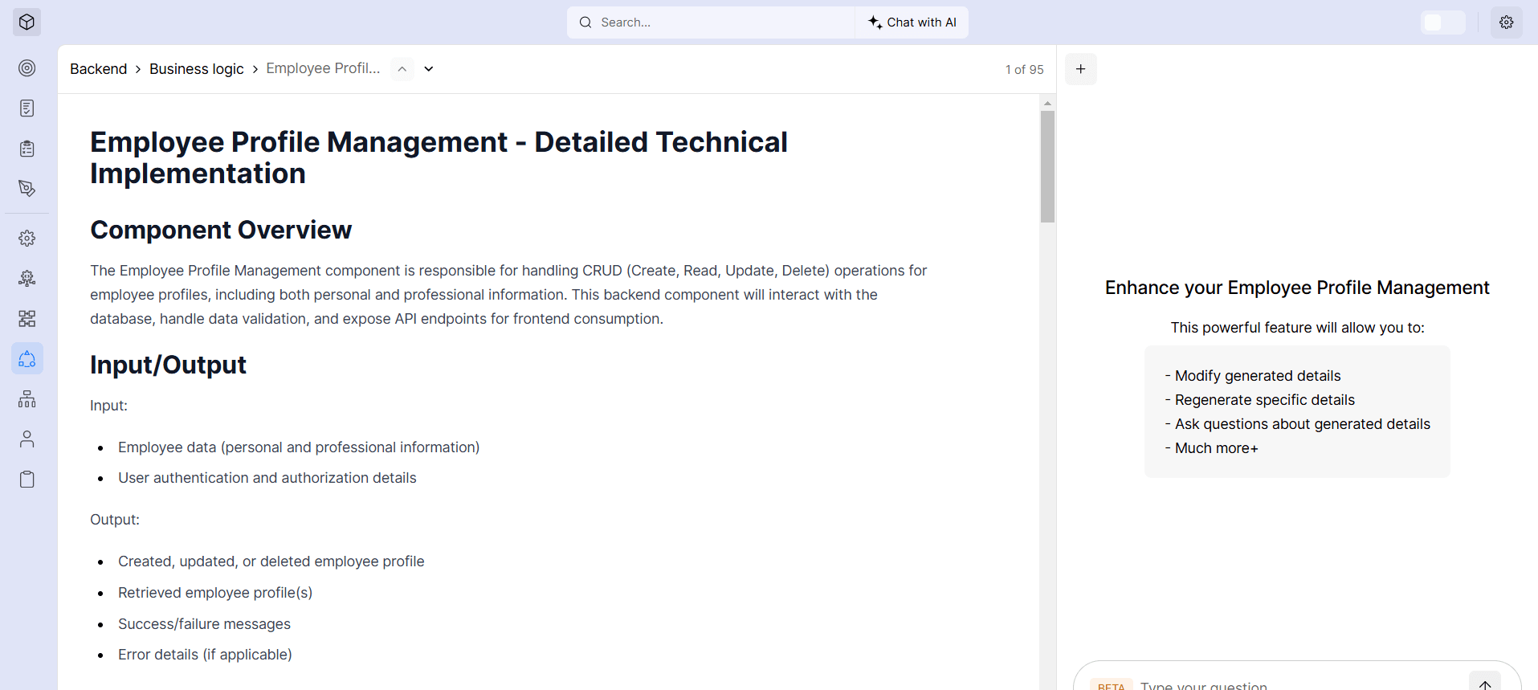Expand next document with down chevron
Viewport: 1538px width, 690px height.
(429, 69)
